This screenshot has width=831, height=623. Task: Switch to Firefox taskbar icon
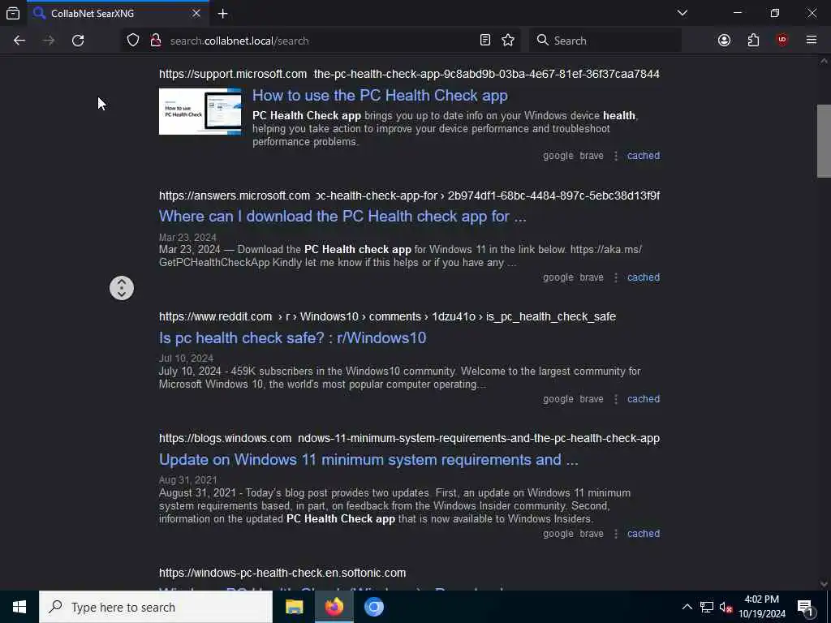[334, 607]
